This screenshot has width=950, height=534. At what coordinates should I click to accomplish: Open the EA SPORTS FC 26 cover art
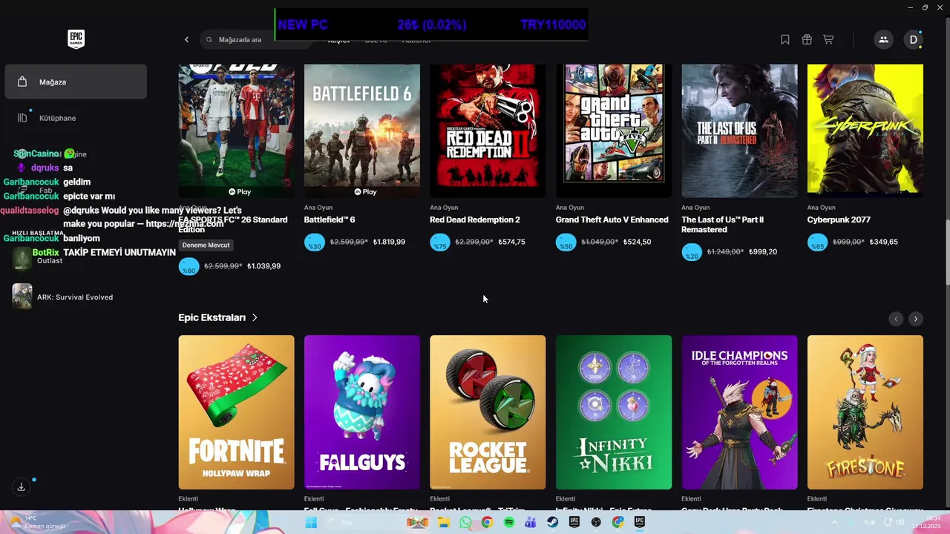(x=236, y=131)
